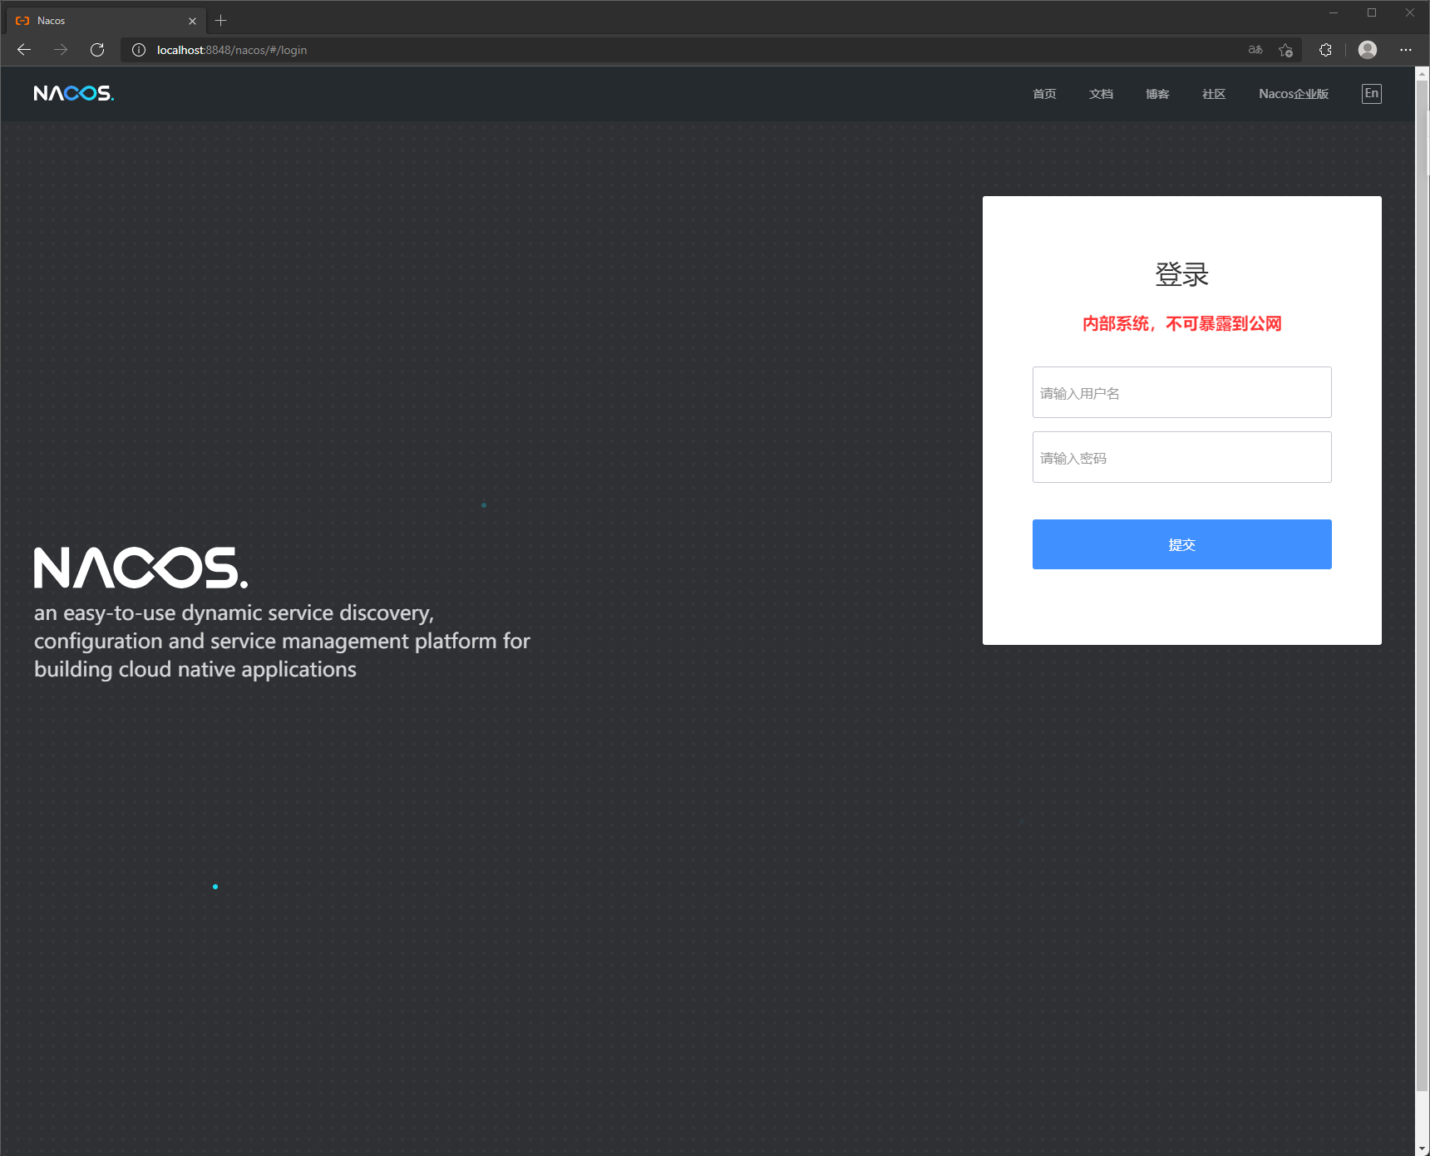Add this page to favorites
This screenshot has width=1430, height=1156.
[1285, 50]
